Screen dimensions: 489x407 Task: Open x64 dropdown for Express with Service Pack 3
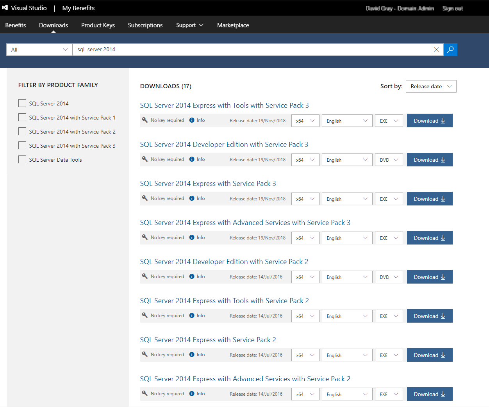click(x=305, y=199)
